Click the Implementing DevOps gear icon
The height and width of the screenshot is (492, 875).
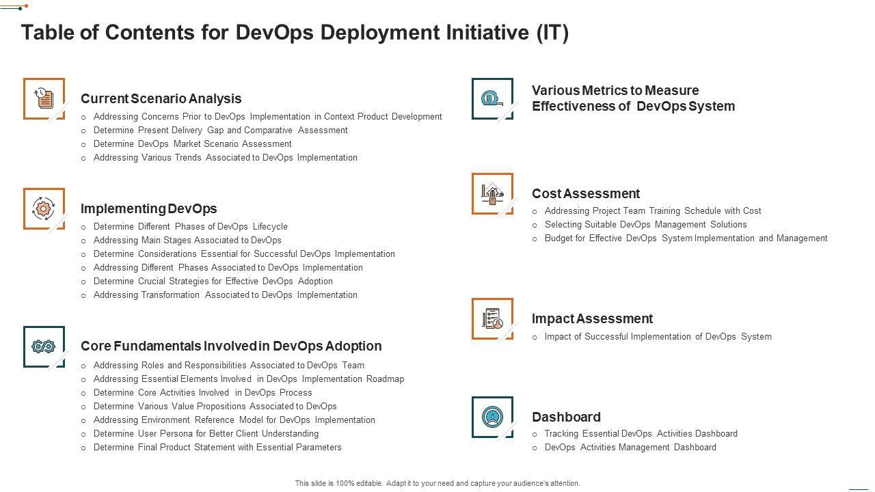pyautogui.click(x=44, y=208)
